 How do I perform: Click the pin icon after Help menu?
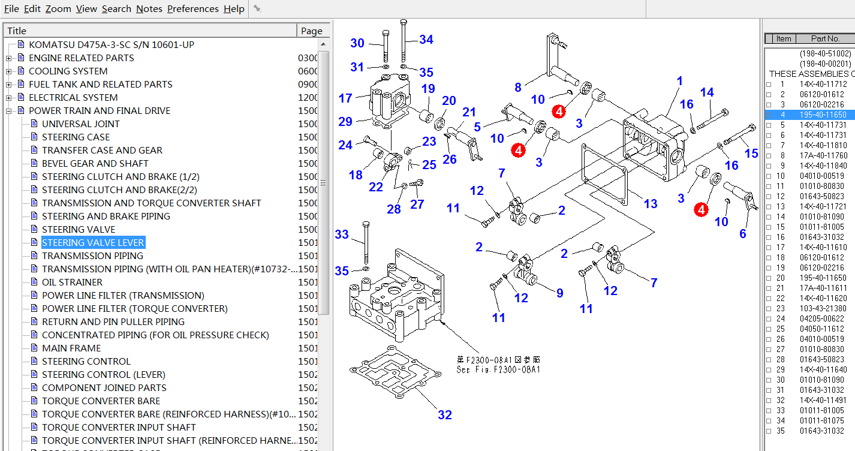[257, 8]
